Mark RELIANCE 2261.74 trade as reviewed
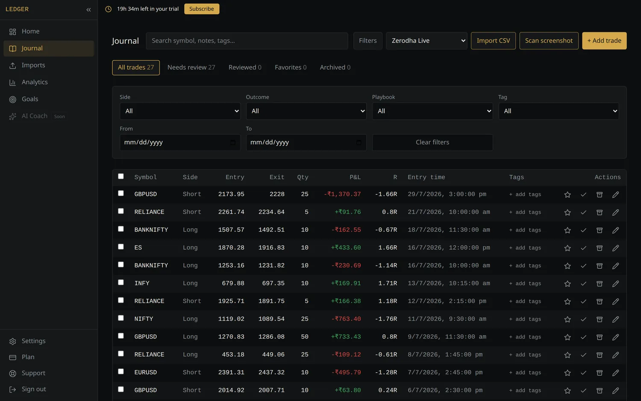The image size is (641, 401). tap(583, 212)
